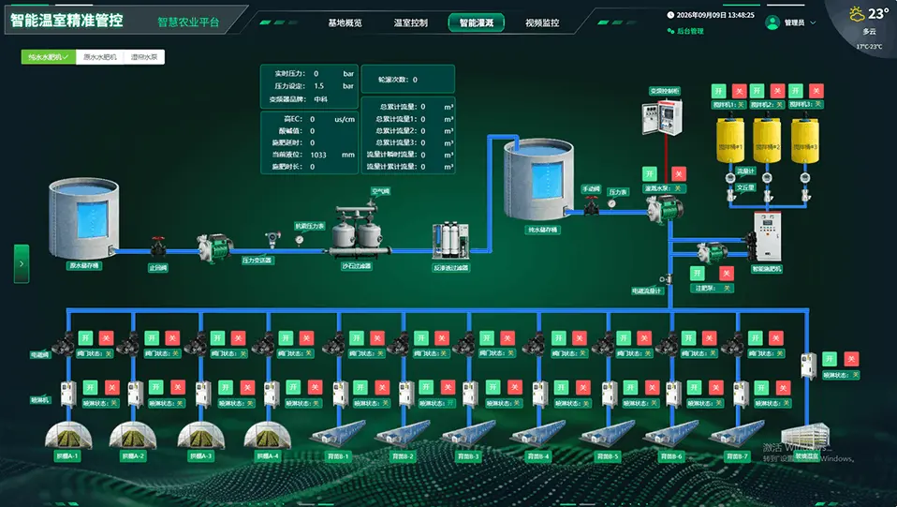
Task: Open the 拱棚A-1 greenhouse thumbnail
Action: (68, 436)
